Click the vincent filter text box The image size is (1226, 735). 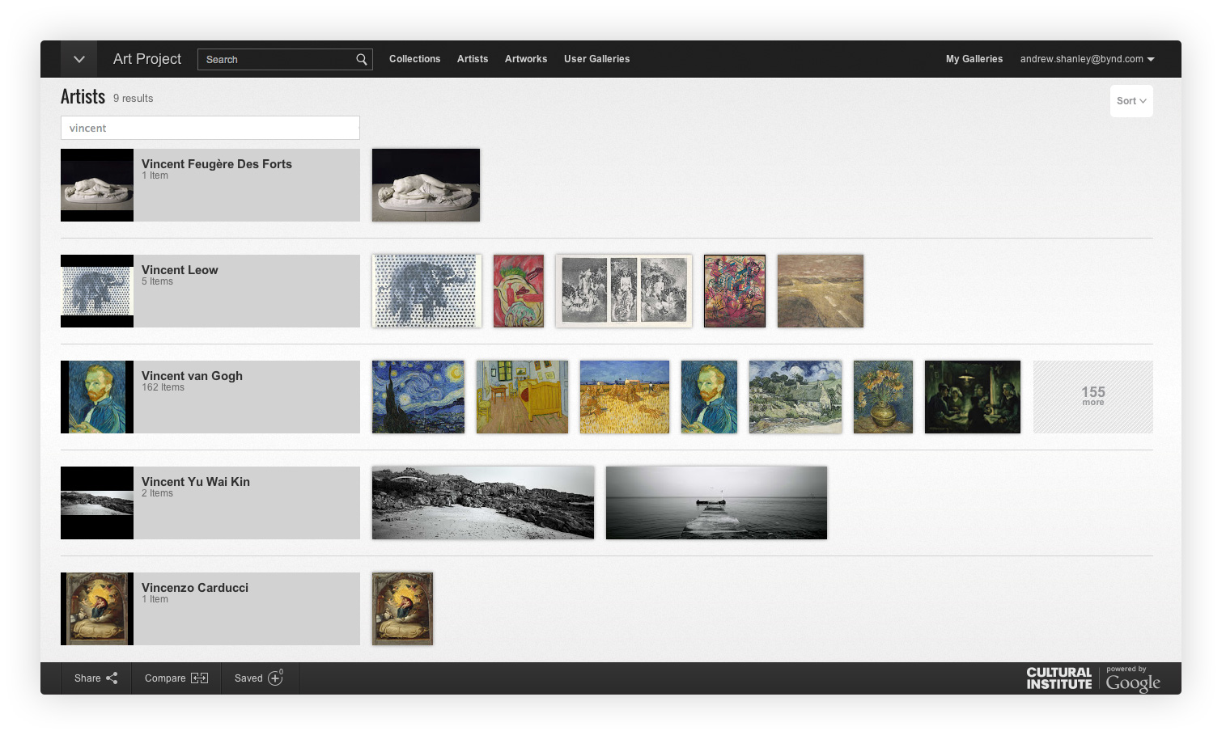210,128
